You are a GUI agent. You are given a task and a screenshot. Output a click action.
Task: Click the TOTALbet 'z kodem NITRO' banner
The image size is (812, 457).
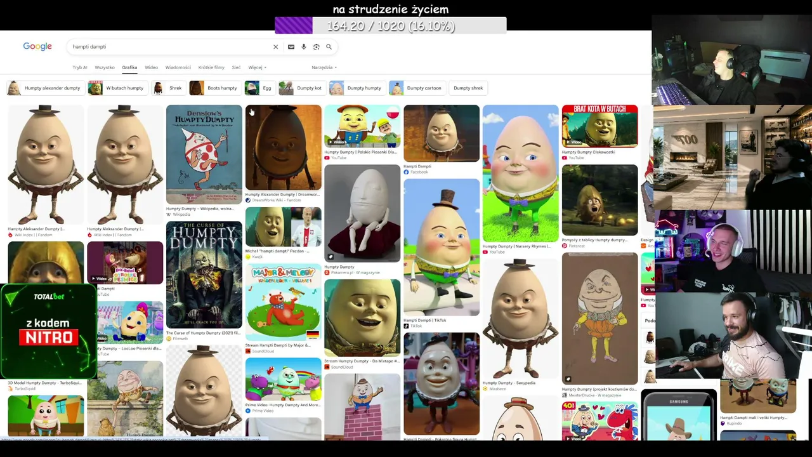pyautogui.click(x=48, y=331)
